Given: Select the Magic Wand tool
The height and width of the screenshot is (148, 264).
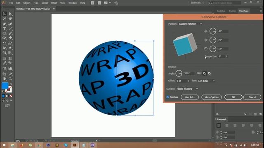Looking at the screenshot, I should pos(5,18).
